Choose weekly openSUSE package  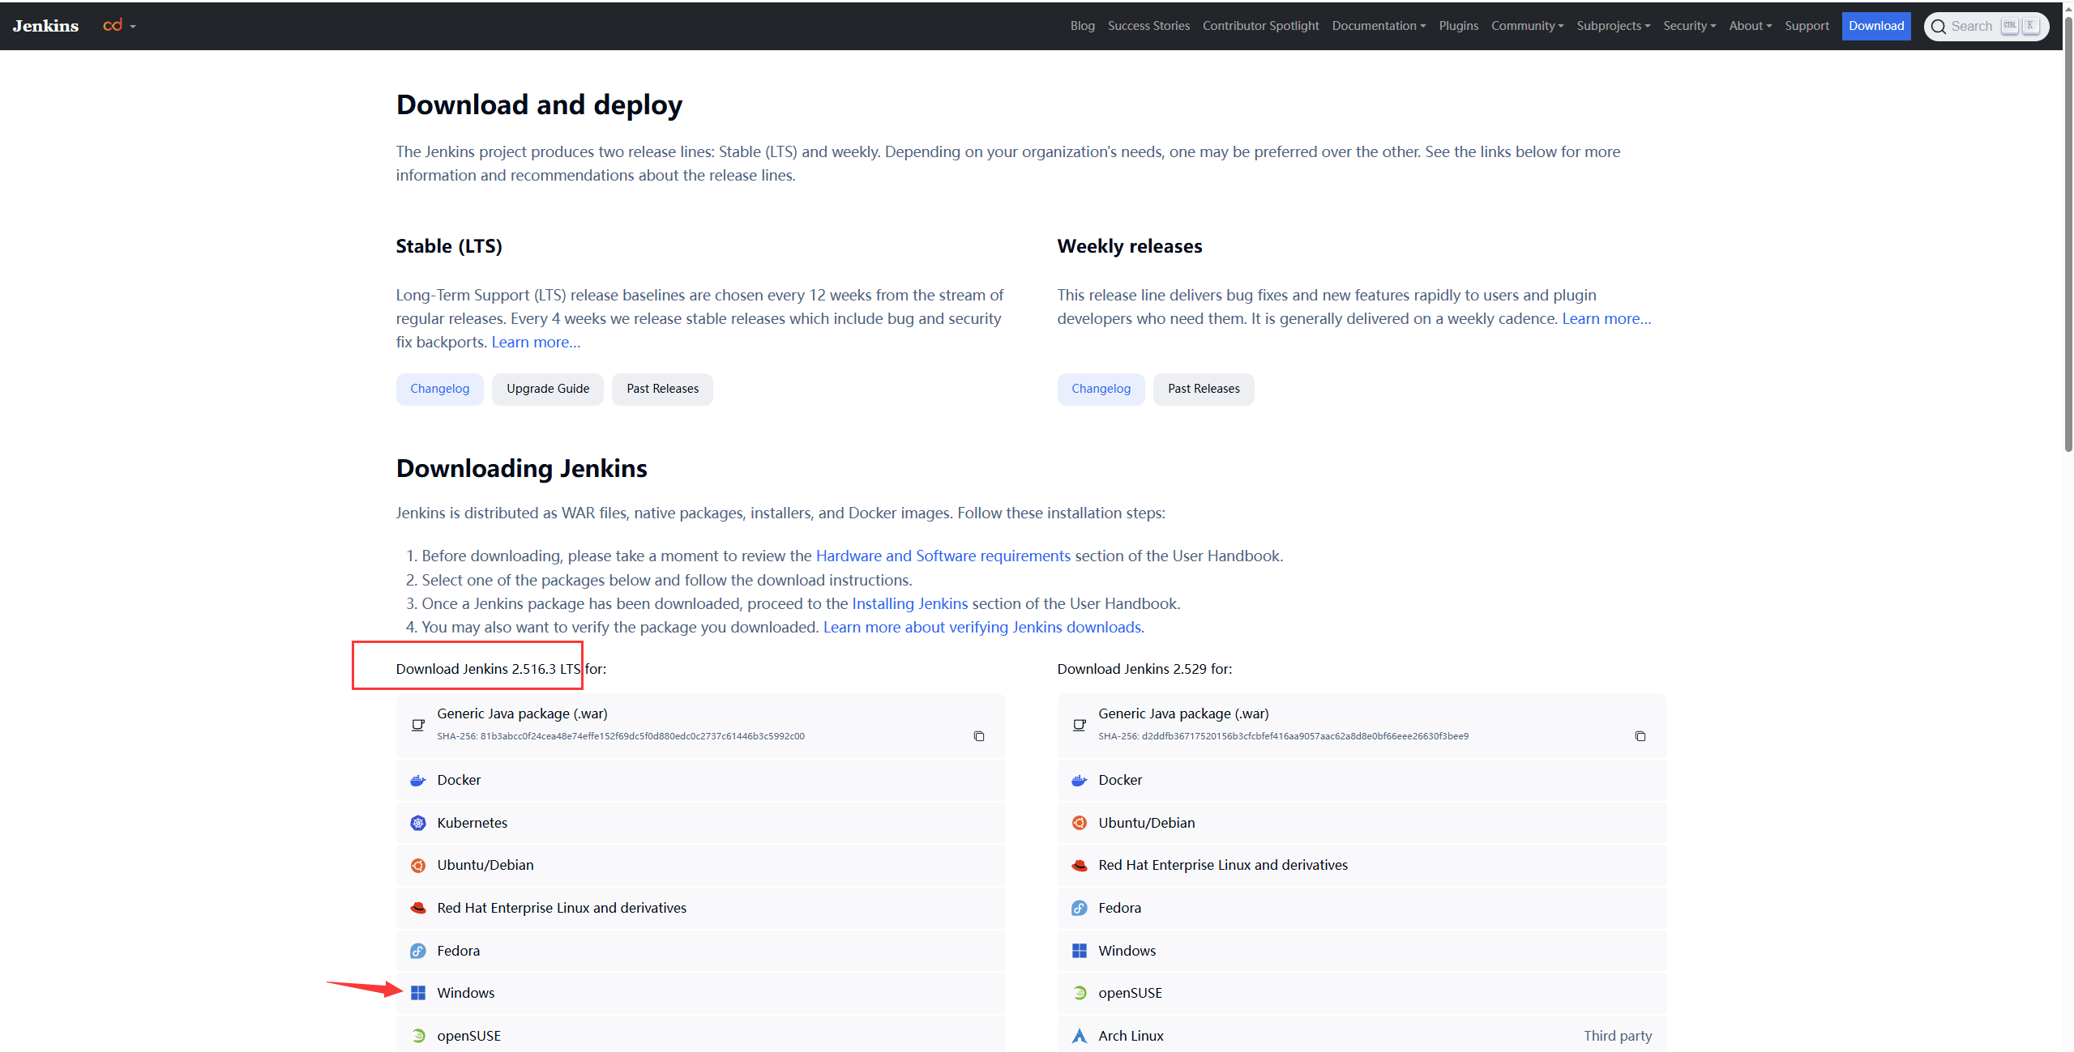click(1362, 993)
